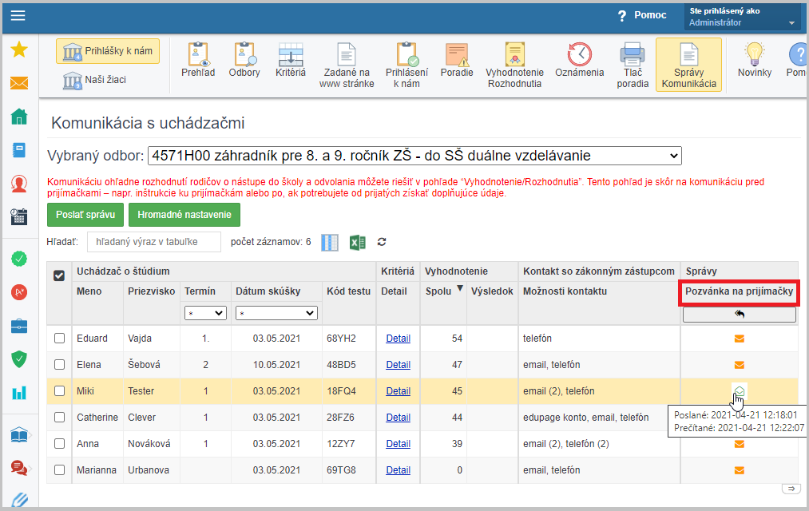Check the box for Anna Nováková
Viewport: 809px width, 511px height.
pyautogui.click(x=59, y=443)
